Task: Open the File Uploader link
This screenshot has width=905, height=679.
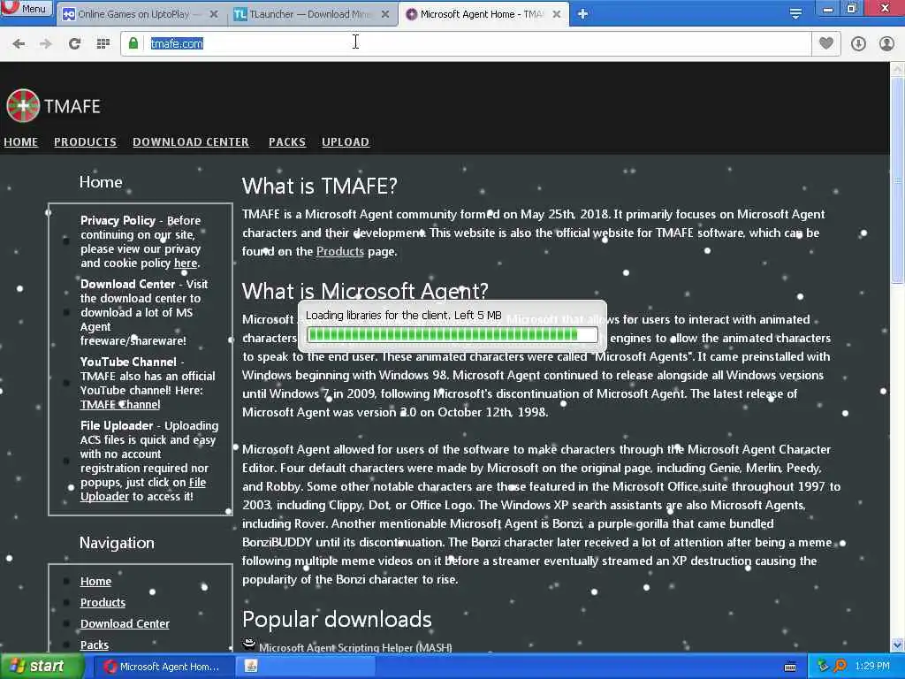Action: (x=142, y=490)
